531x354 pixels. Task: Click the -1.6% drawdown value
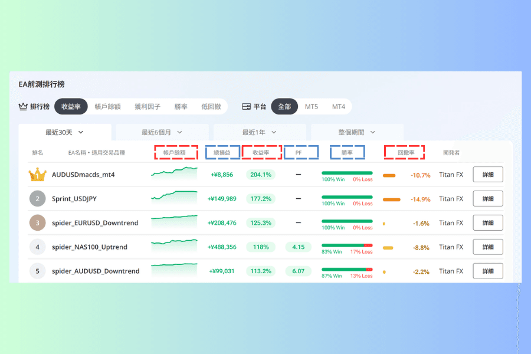(421, 224)
